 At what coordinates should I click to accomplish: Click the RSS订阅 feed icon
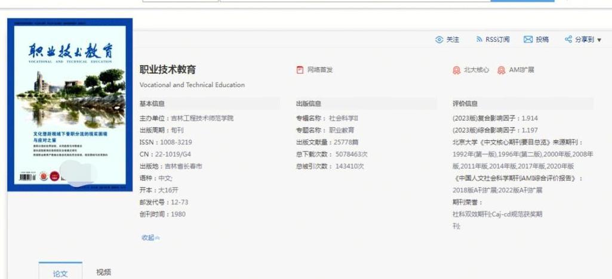pyautogui.click(x=479, y=39)
